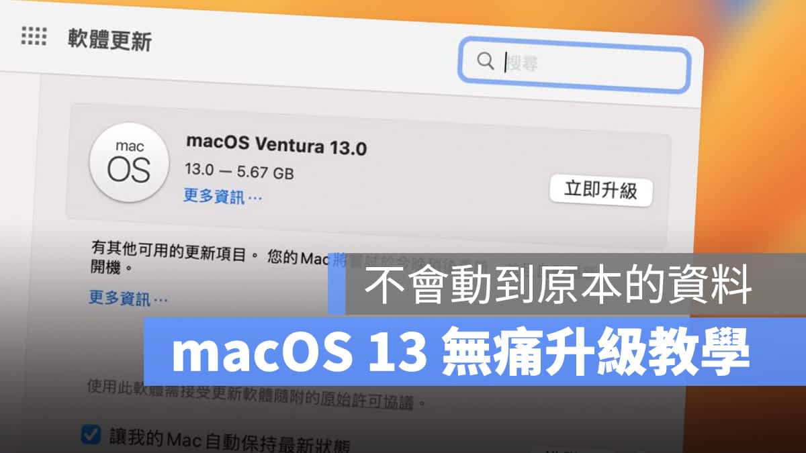Viewport: 806px width, 453px height.
Task: Click the 軟體更新 window title
Action: coord(109,40)
